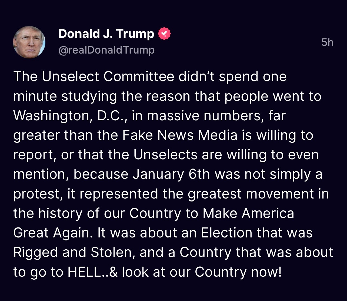Click the Donald J. Trump display name
This screenshot has width=347, height=301.
tap(106, 34)
